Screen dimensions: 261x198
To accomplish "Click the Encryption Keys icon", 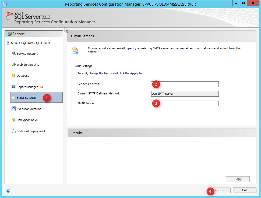I will 14,120.
